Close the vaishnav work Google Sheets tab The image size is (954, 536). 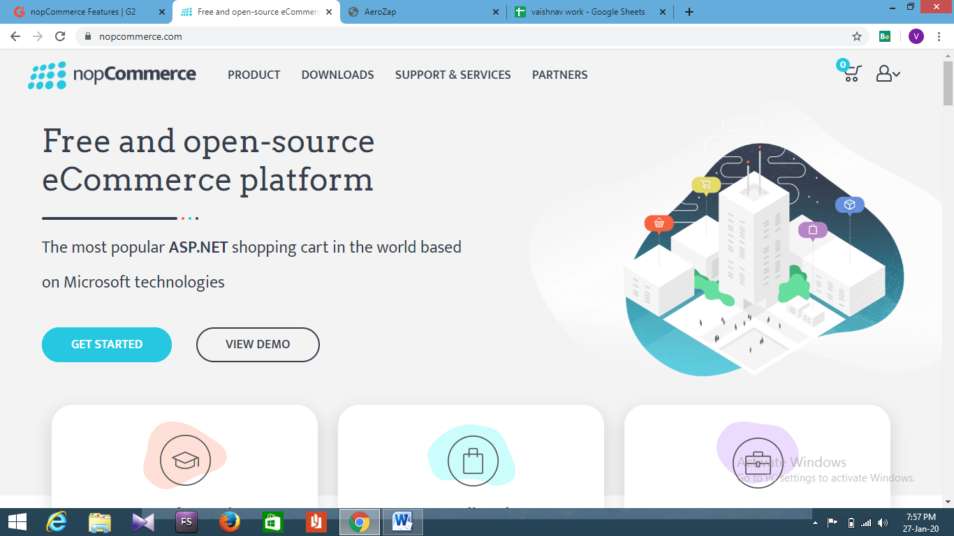tap(663, 12)
